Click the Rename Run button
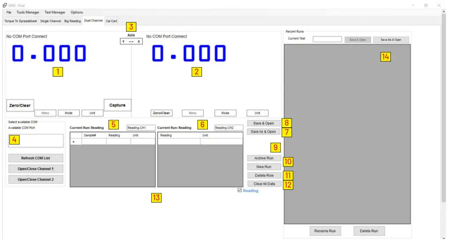Viewport: 449px width, 243px height. coord(325,231)
